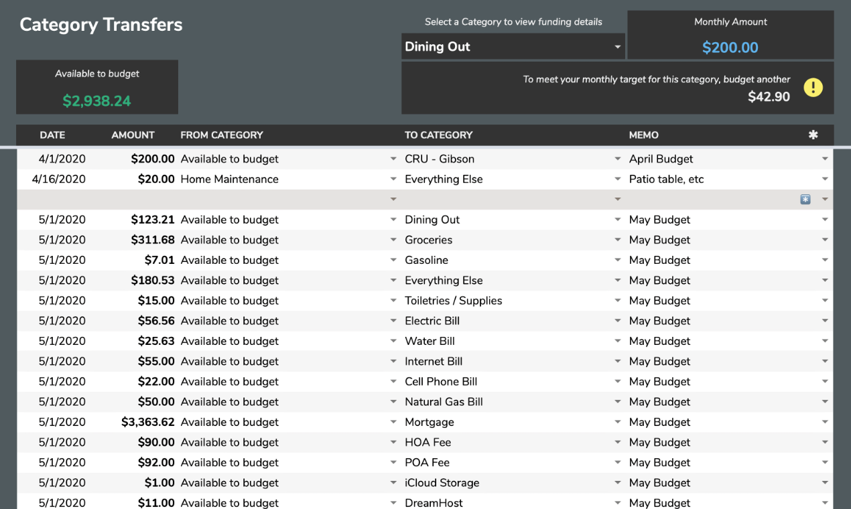Open To Category dropdown arrow for Groceries row
This screenshot has height=509, width=851.
point(618,240)
